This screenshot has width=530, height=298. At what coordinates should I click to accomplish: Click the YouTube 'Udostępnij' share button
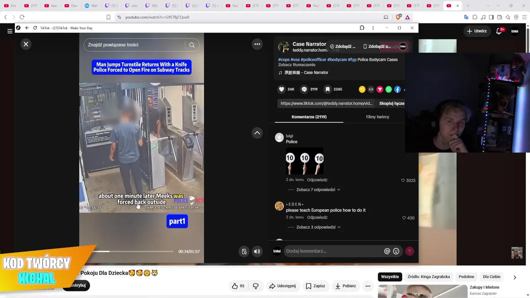[282, 286]
